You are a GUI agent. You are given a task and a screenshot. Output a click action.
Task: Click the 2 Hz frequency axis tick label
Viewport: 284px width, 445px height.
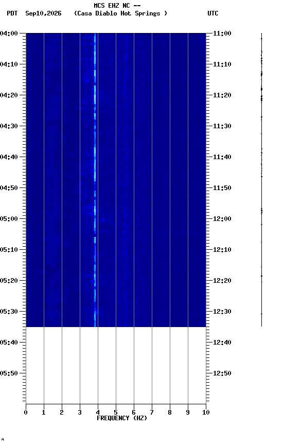coord(62,413)
